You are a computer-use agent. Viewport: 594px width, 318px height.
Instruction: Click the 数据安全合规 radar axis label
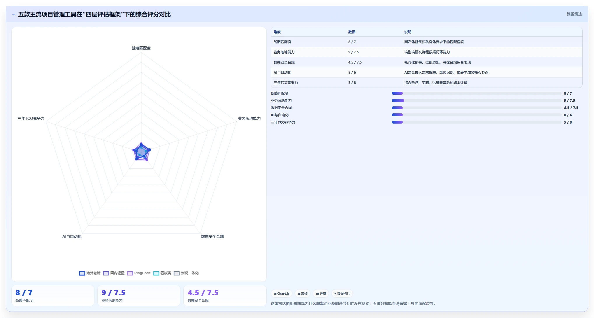point(212,236)
